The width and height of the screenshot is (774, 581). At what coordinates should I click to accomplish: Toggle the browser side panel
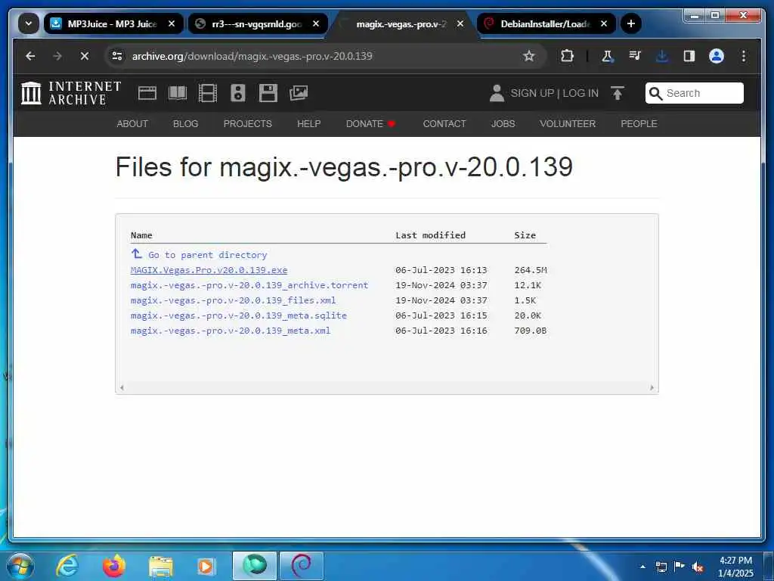click(689, 56)
